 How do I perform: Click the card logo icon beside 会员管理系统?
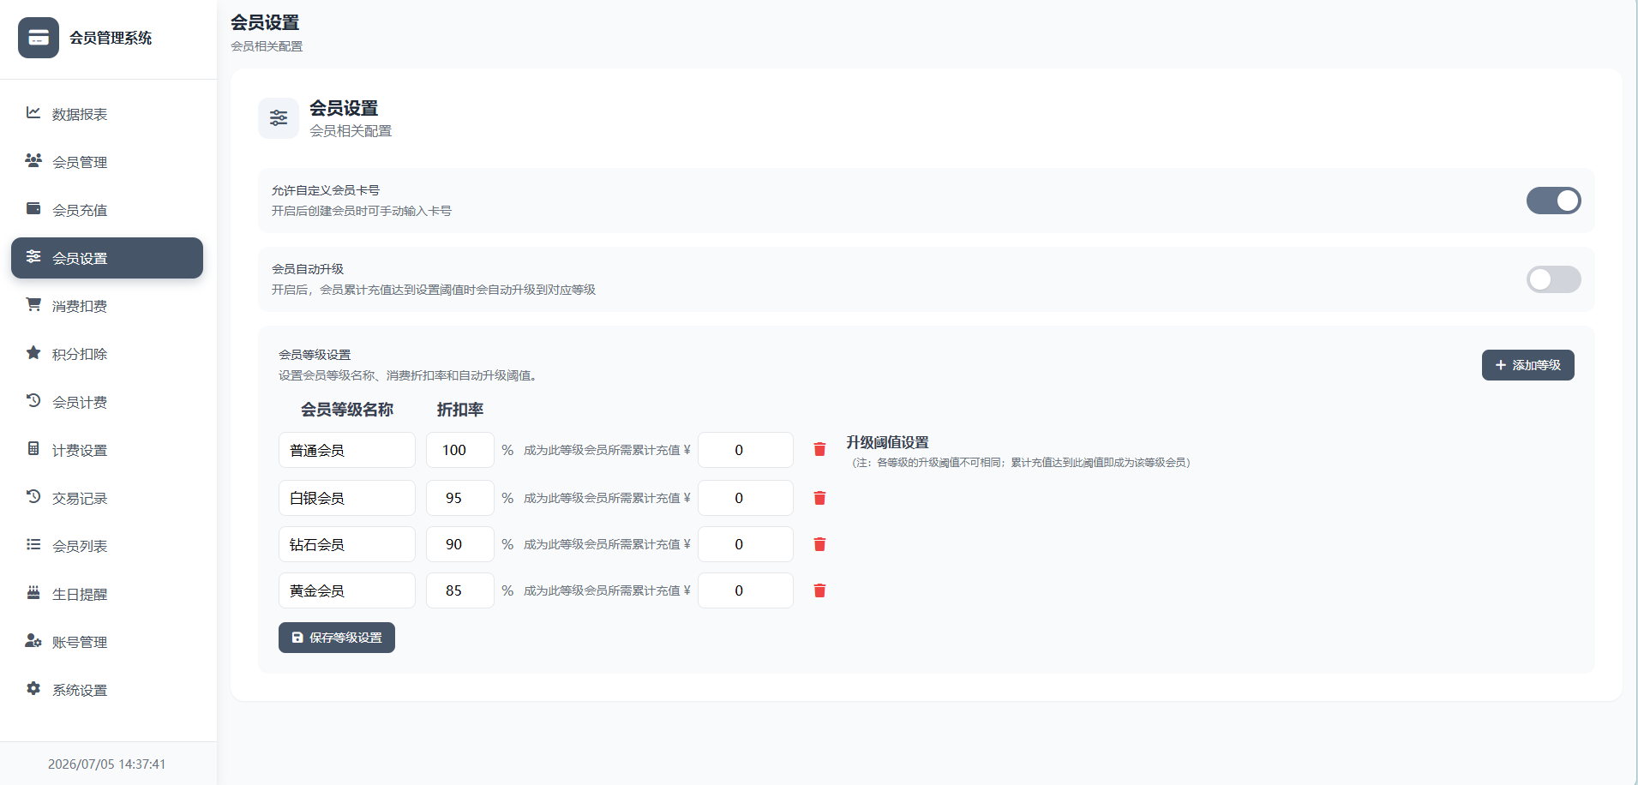(39, 38)
